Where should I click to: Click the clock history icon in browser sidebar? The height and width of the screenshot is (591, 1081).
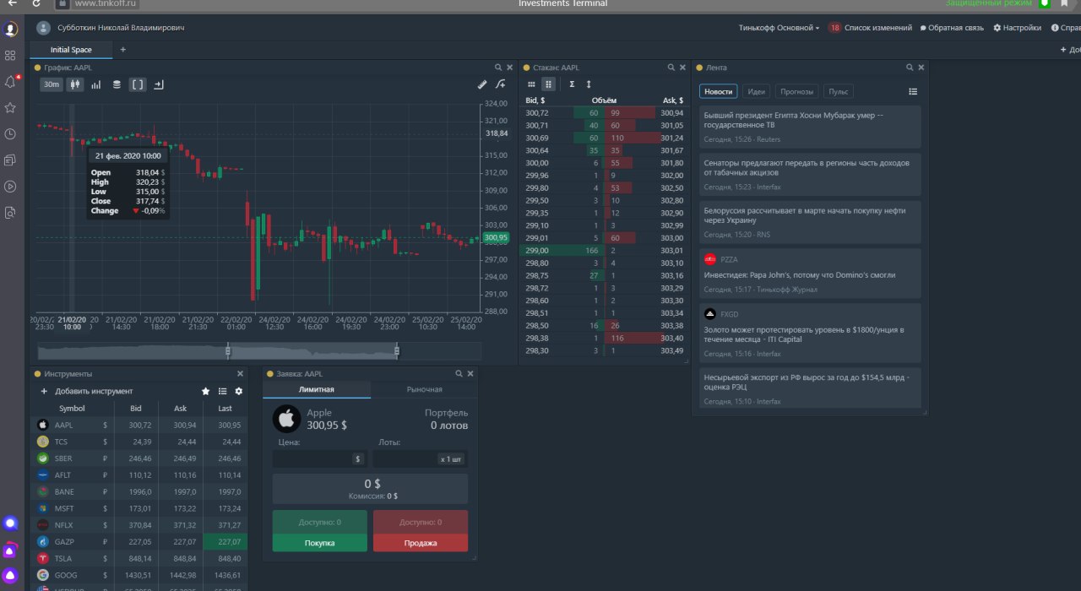[x=10, y=134]
